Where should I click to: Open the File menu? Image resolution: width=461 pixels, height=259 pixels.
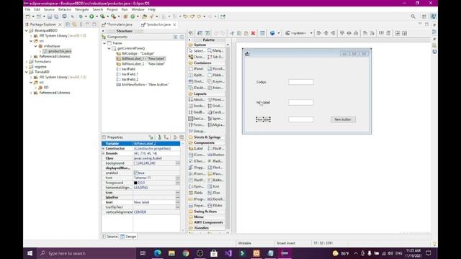click(x=27, y=9)
